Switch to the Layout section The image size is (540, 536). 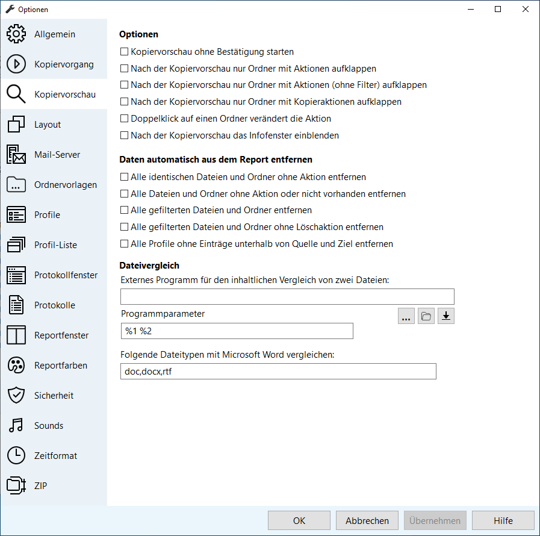click(x=48, y=125)
